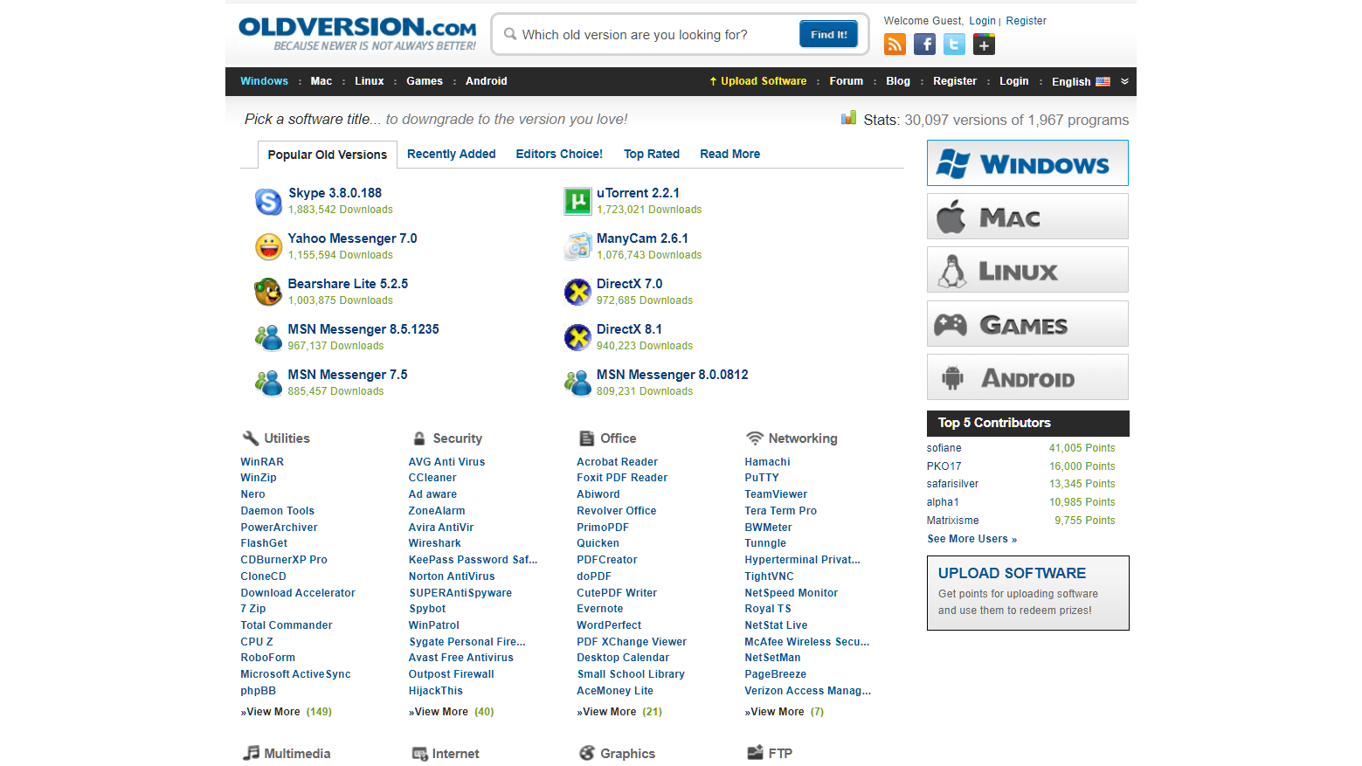Visit the Facebook page icon

[x=924, y=45]
